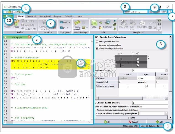Select Planar multilayer substrate option
Viewport: 175px width, 134px height.
click(x=109, y=49)
